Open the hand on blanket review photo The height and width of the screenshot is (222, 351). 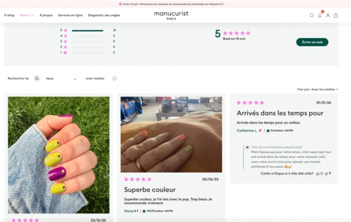pyautogui.click(x=171, y=134)
